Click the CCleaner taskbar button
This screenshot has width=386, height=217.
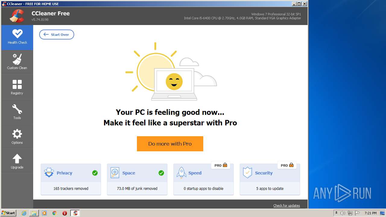(x=75, y=213)
